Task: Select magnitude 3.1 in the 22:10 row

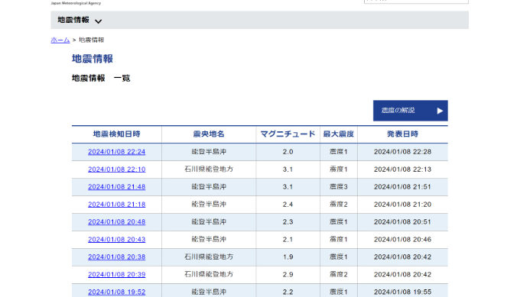Action: point(288,169)
